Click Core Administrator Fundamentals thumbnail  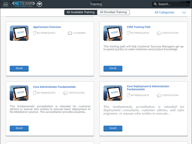pyautogui.click(x=19, y=93)
